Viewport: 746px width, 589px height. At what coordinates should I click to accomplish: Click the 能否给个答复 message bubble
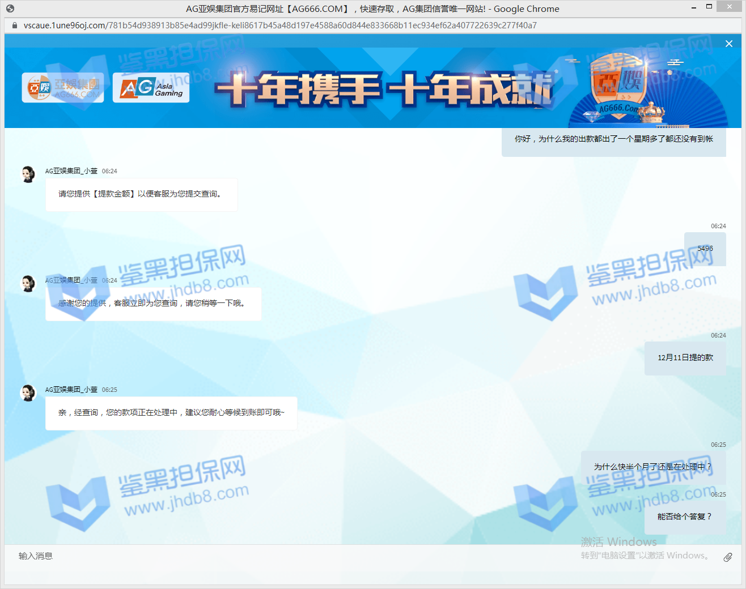point(685,517)
